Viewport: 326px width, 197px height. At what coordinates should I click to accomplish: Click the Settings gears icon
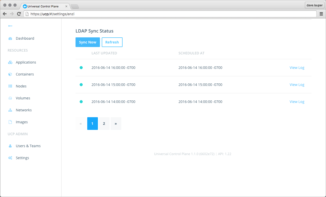click(x=10, y=158)
